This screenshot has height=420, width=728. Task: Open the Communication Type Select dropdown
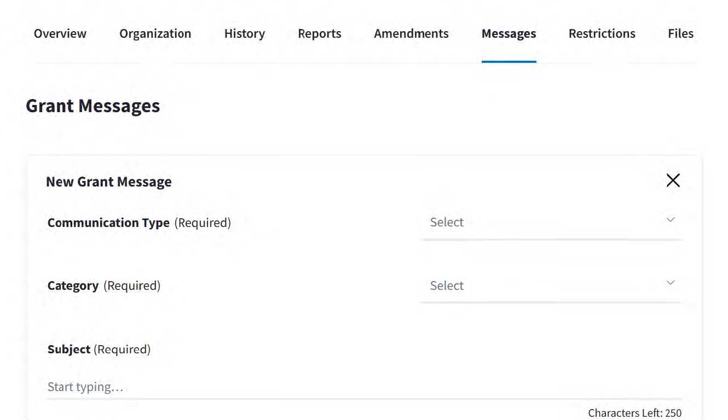click(x=550, y=223)
